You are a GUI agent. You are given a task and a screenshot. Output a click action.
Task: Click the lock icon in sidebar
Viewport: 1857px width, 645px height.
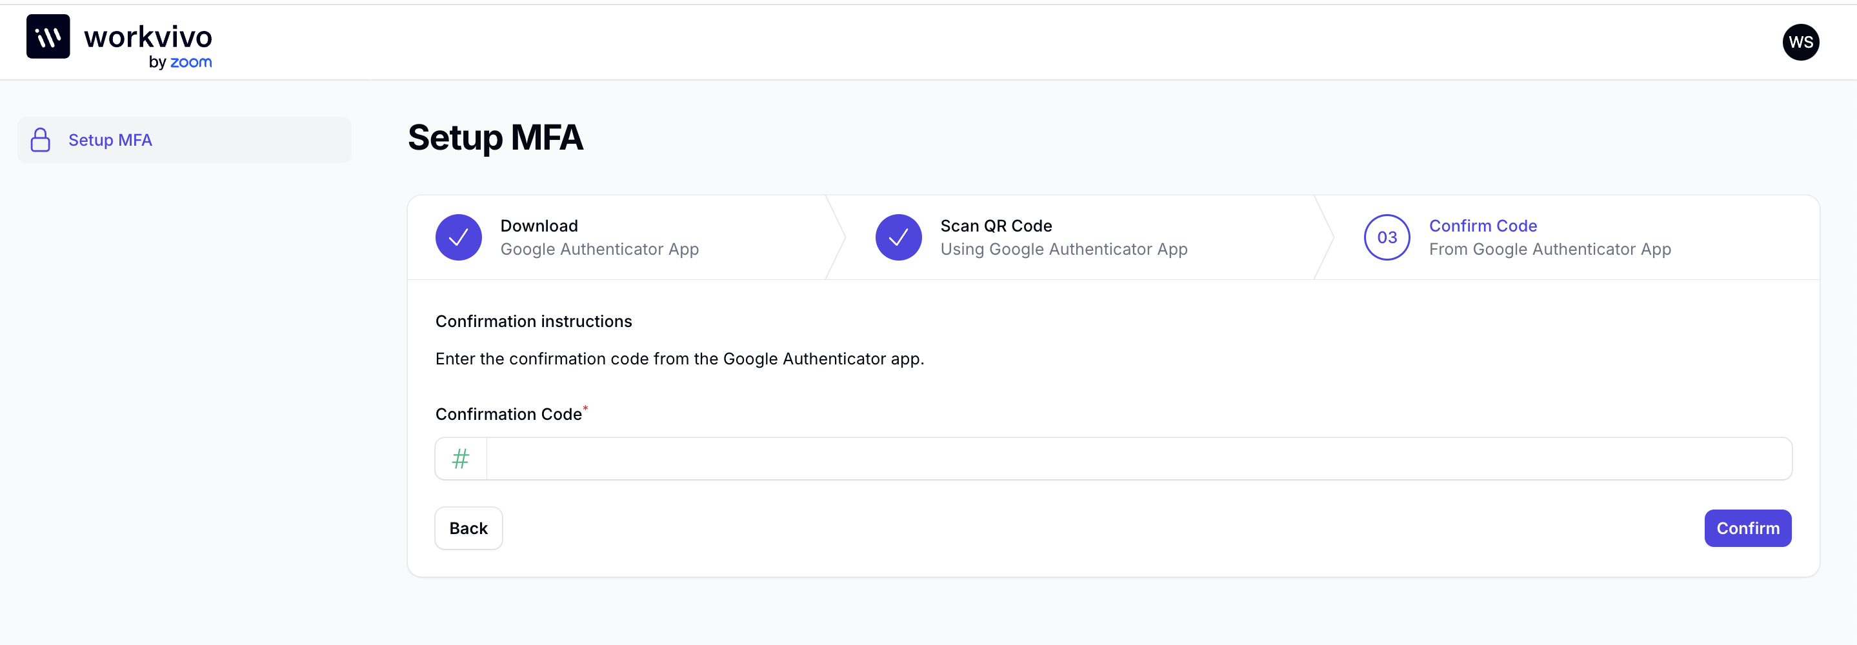(x=41, y=140)
